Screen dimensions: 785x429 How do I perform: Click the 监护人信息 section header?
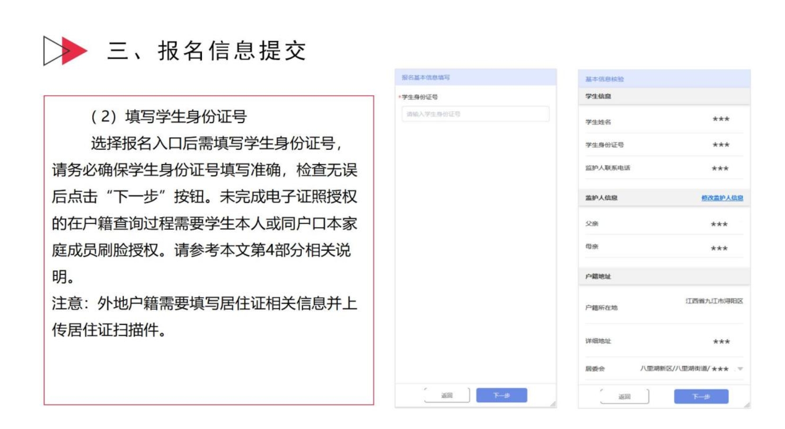(x=601, y=198)
